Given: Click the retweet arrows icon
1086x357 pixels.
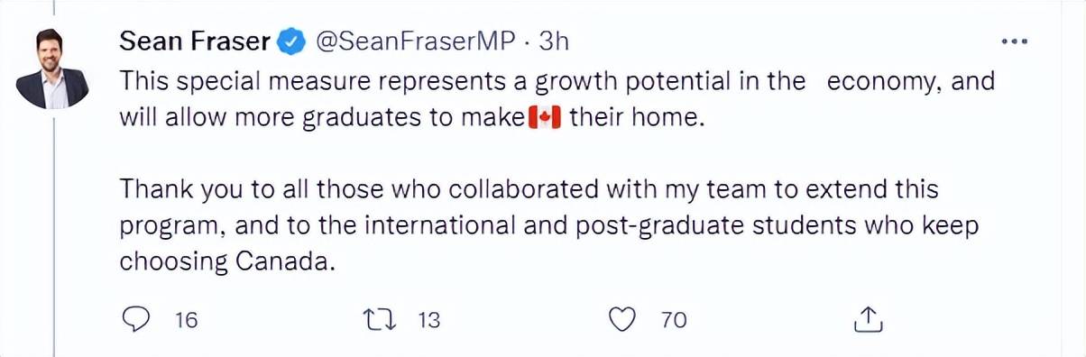Looking at the screenshot, I should click(375, 319).
